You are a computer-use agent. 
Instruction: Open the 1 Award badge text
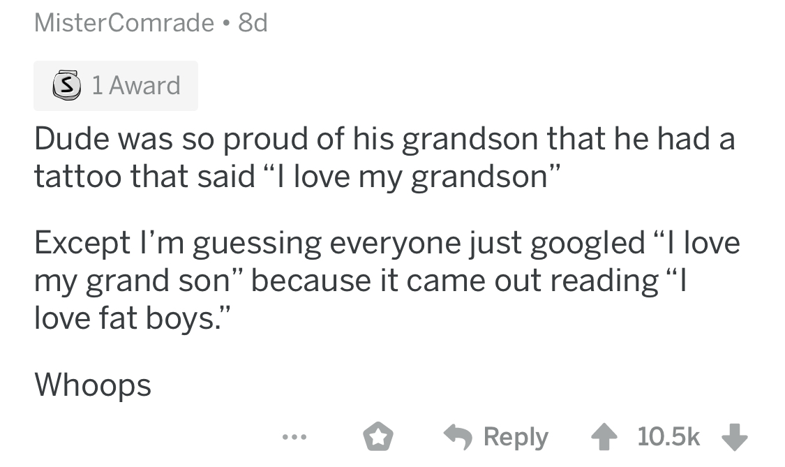[135, 85]
